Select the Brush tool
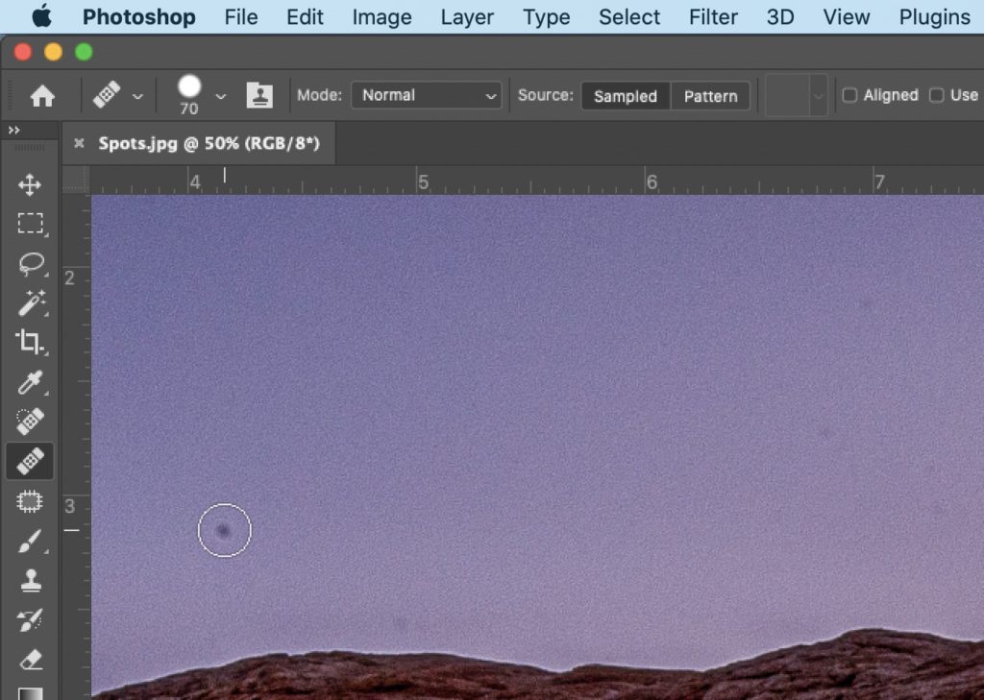984x700 pixels. click(30, 541)
